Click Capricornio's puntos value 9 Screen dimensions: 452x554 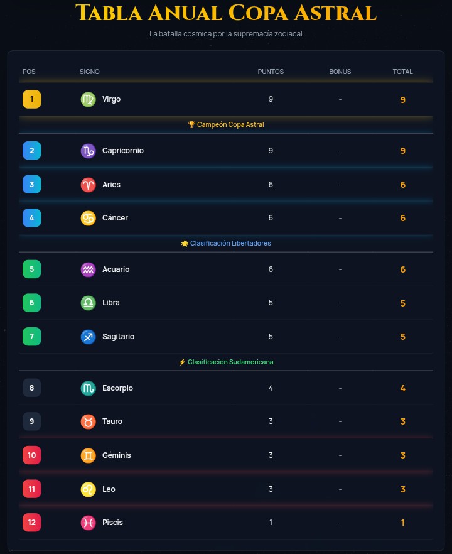coord(271,151)
